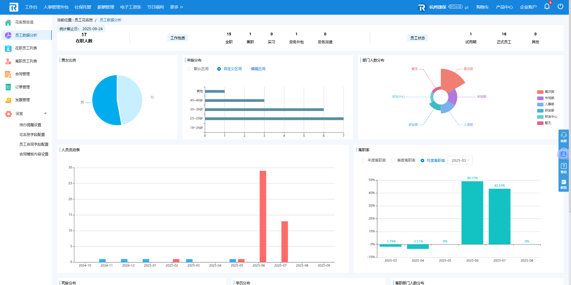Viewport: 571px width, 285px height.
Task: Select the 默认区间 radio button
Action: [189, 69]
